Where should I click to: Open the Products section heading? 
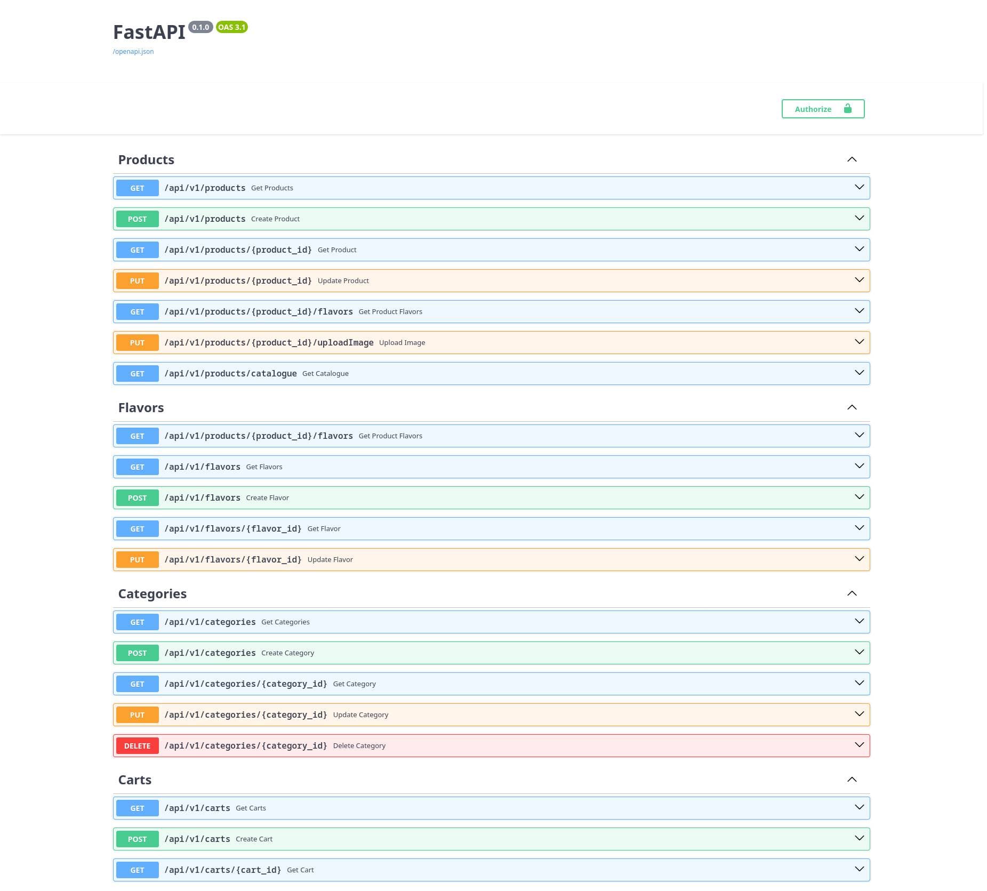[146, 160]
